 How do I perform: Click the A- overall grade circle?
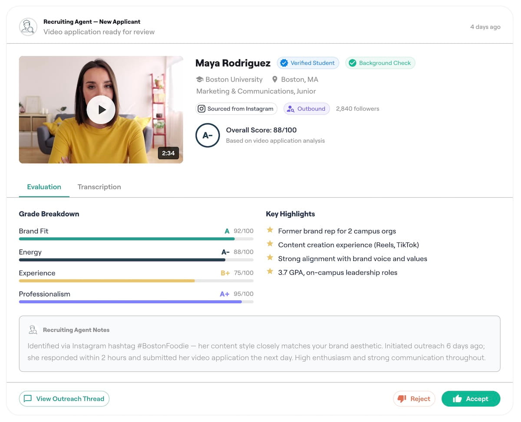(208, 135)
